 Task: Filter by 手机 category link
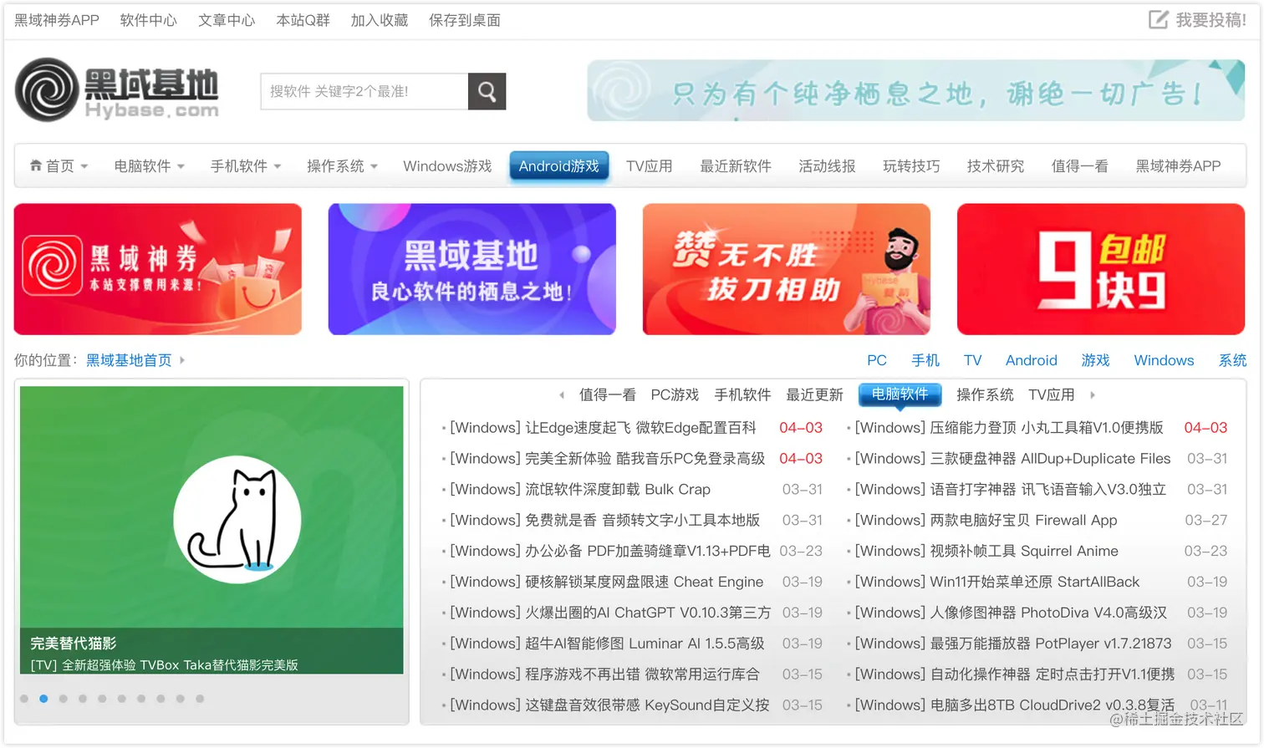pyautogui.click(x=925, y=360)
